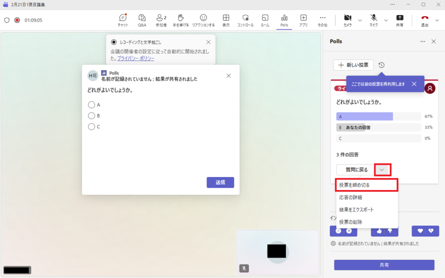Show the 参加者 participants list
Image resolution: width=445 pixels, height=278 pixels.
point(161,18)
